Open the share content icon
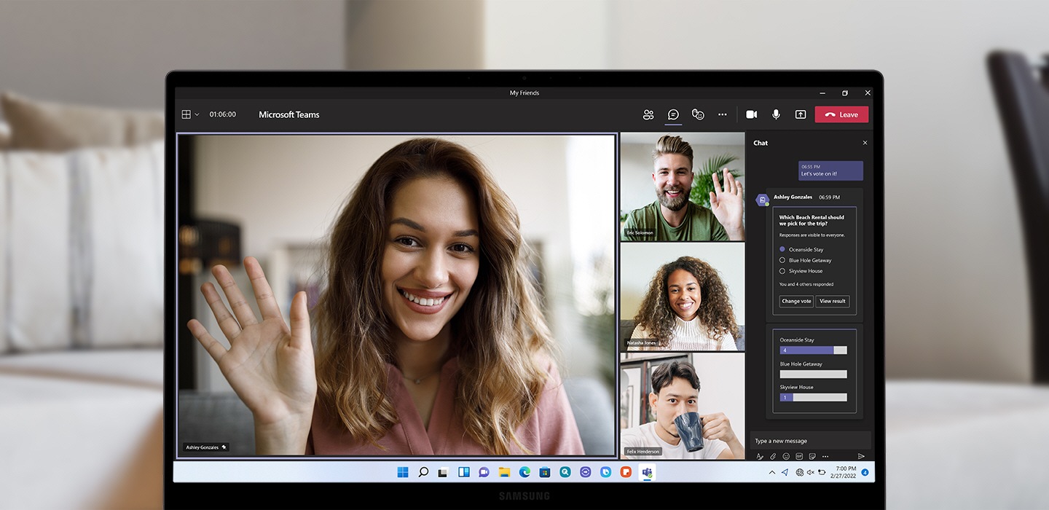Screen dimensions: 1049x510 (800, 114)
